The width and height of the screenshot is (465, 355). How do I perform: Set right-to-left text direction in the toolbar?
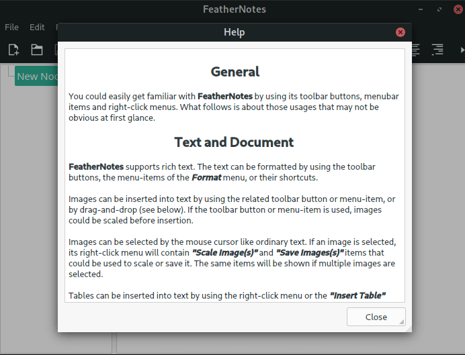click(437, 50)
